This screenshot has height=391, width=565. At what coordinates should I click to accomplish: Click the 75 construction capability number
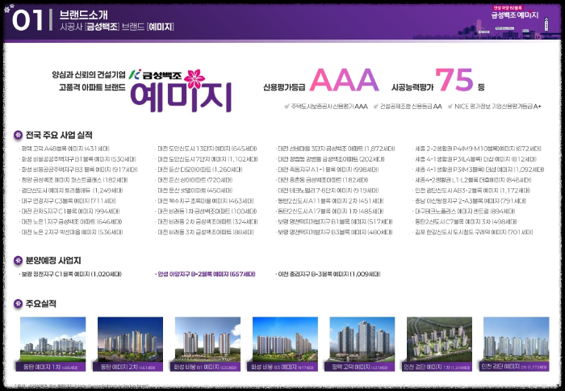coord(454,80)
